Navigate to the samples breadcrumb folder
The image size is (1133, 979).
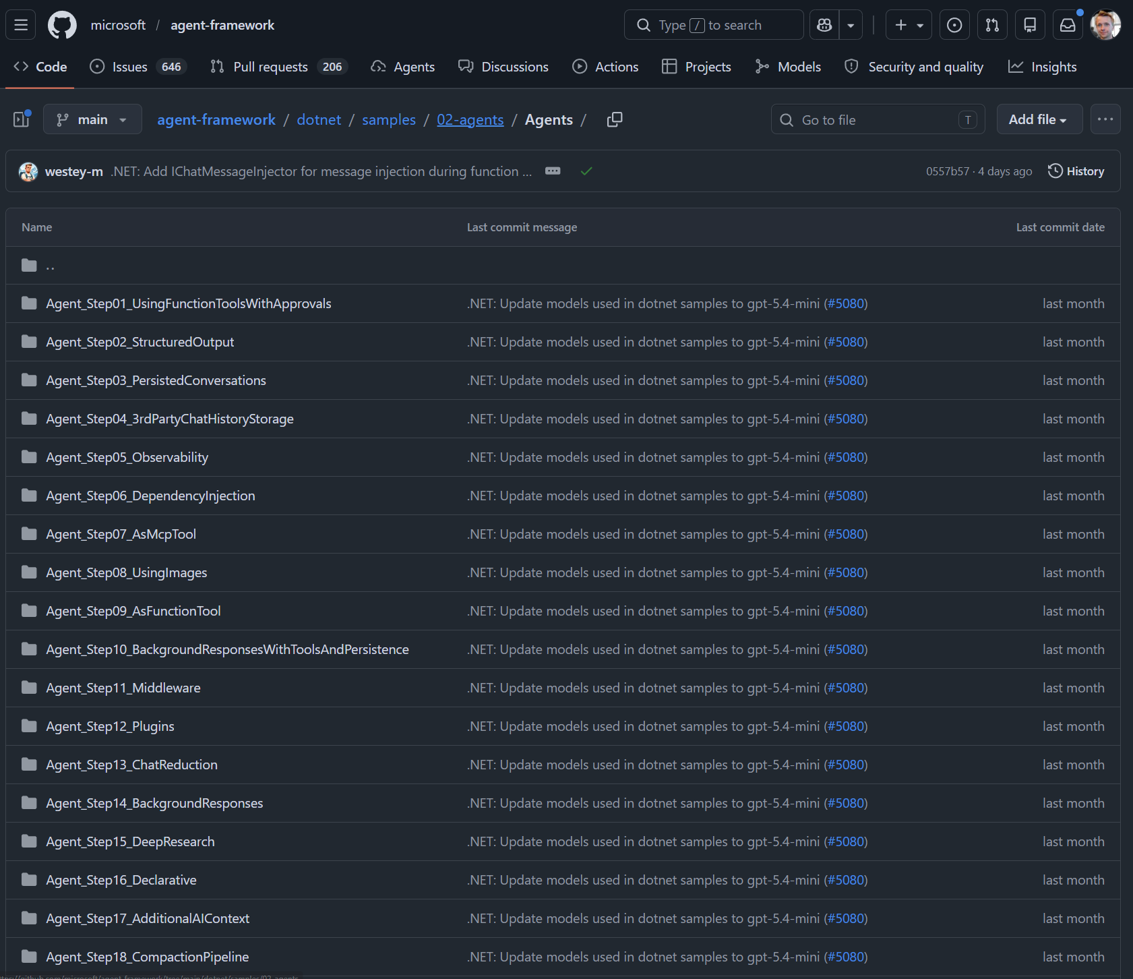coord(389,119)
